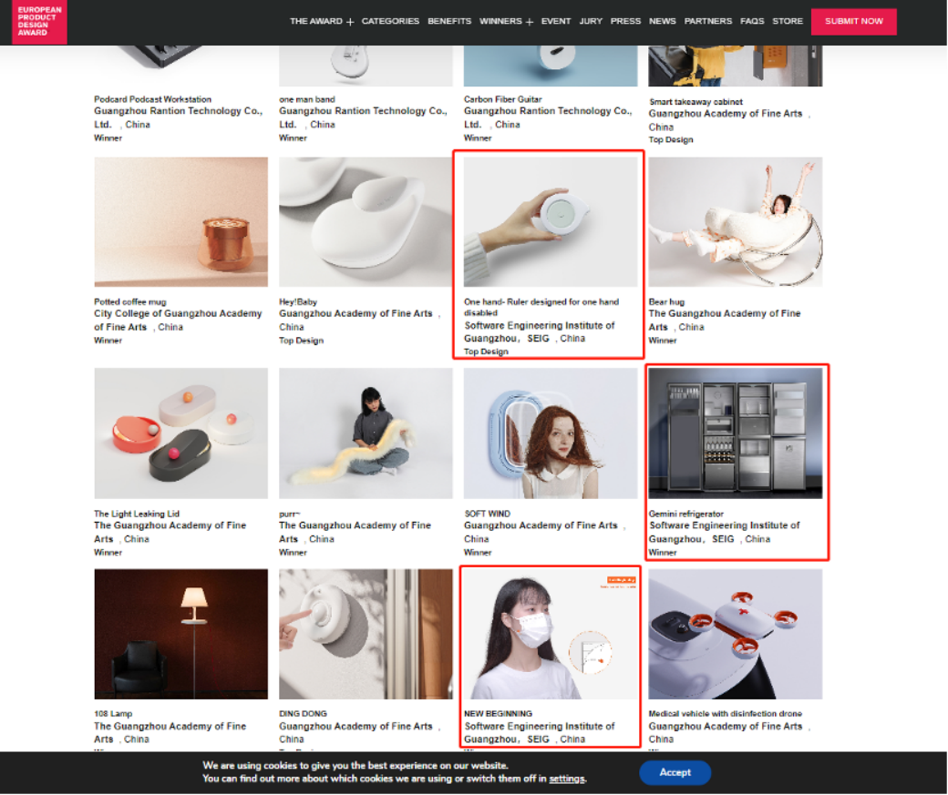Click Top Design label under Smart takeaway cabinet
The image size is (948, 795).
tap(671, 139)
